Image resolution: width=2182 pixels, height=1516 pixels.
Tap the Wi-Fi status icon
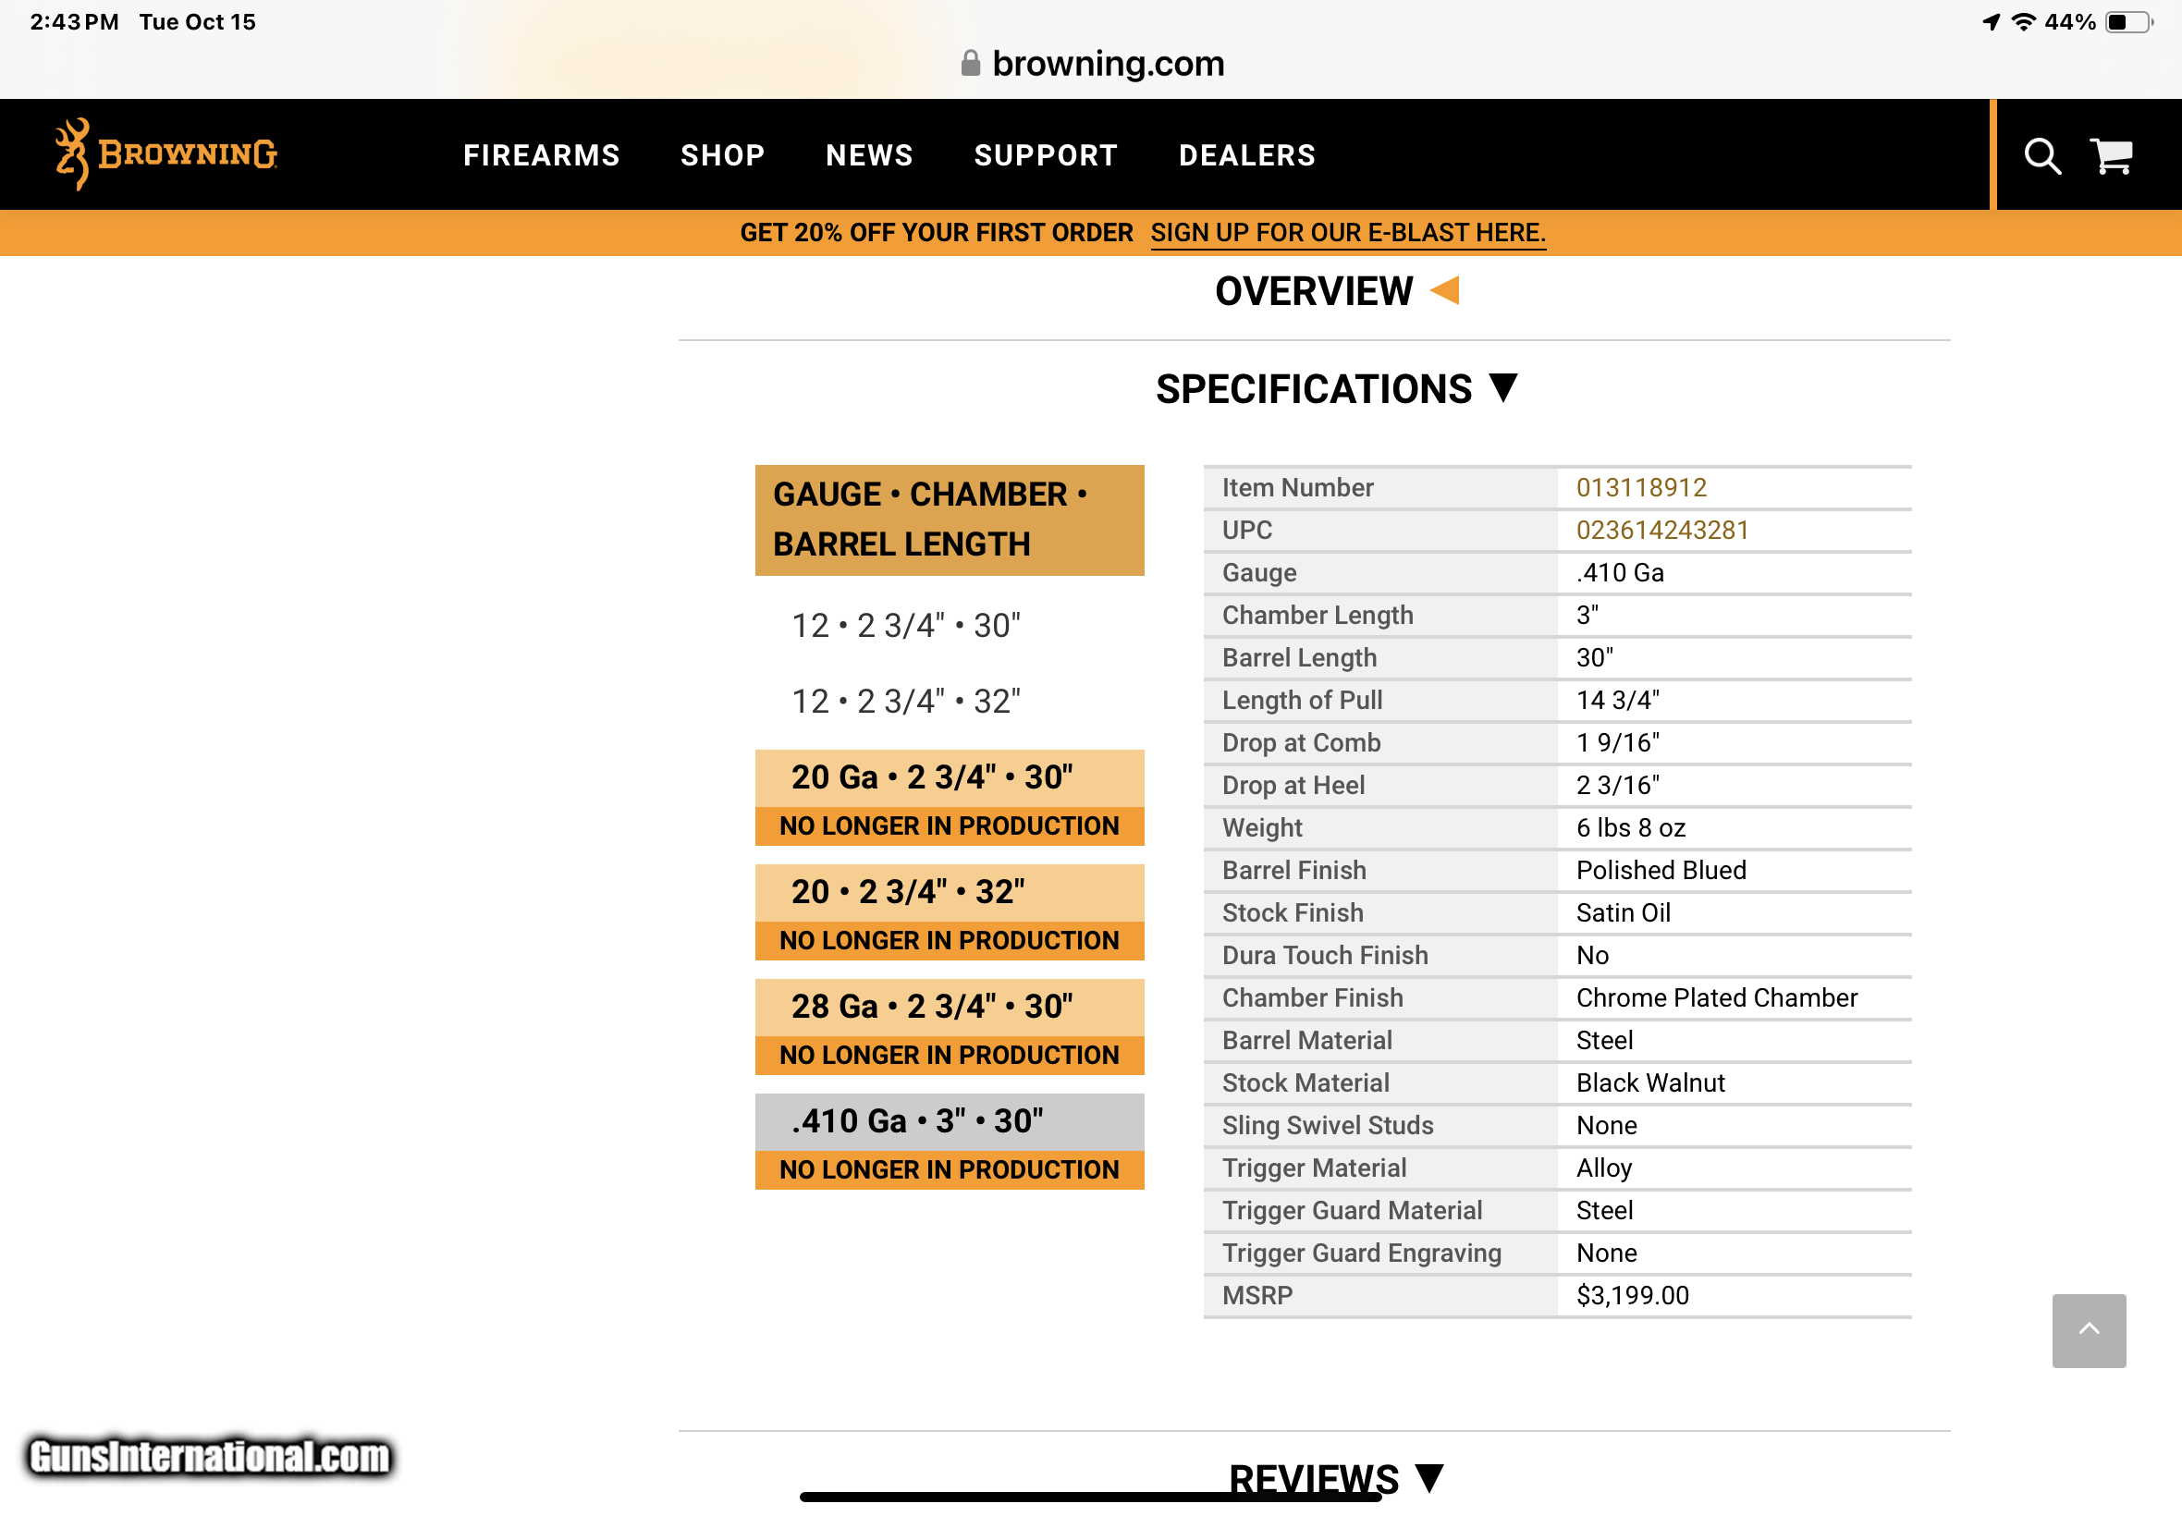[2023, 22]
